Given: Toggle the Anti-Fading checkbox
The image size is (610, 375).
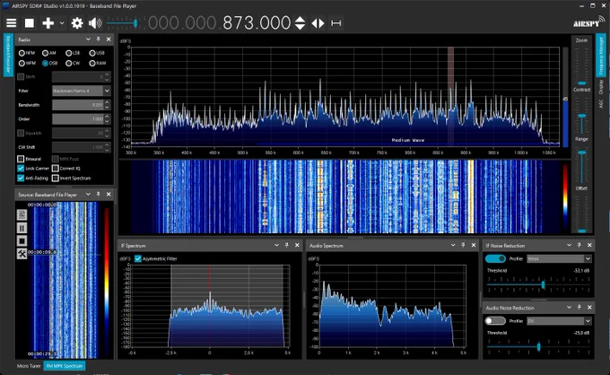Looking at the screenshot, I should pos(21,179).
